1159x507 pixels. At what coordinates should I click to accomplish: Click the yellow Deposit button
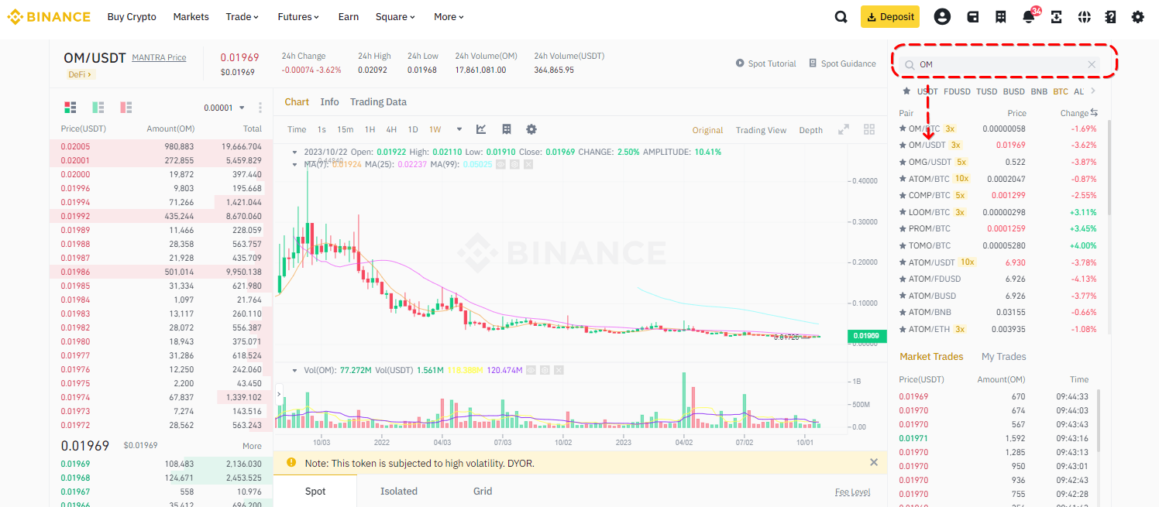point(890,16)
